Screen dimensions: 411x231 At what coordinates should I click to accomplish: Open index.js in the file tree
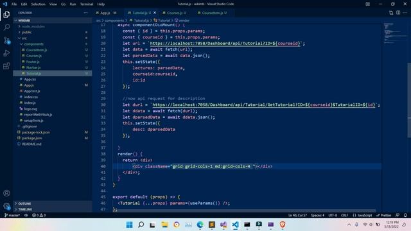pyautogui.click(x=53, y=103)
